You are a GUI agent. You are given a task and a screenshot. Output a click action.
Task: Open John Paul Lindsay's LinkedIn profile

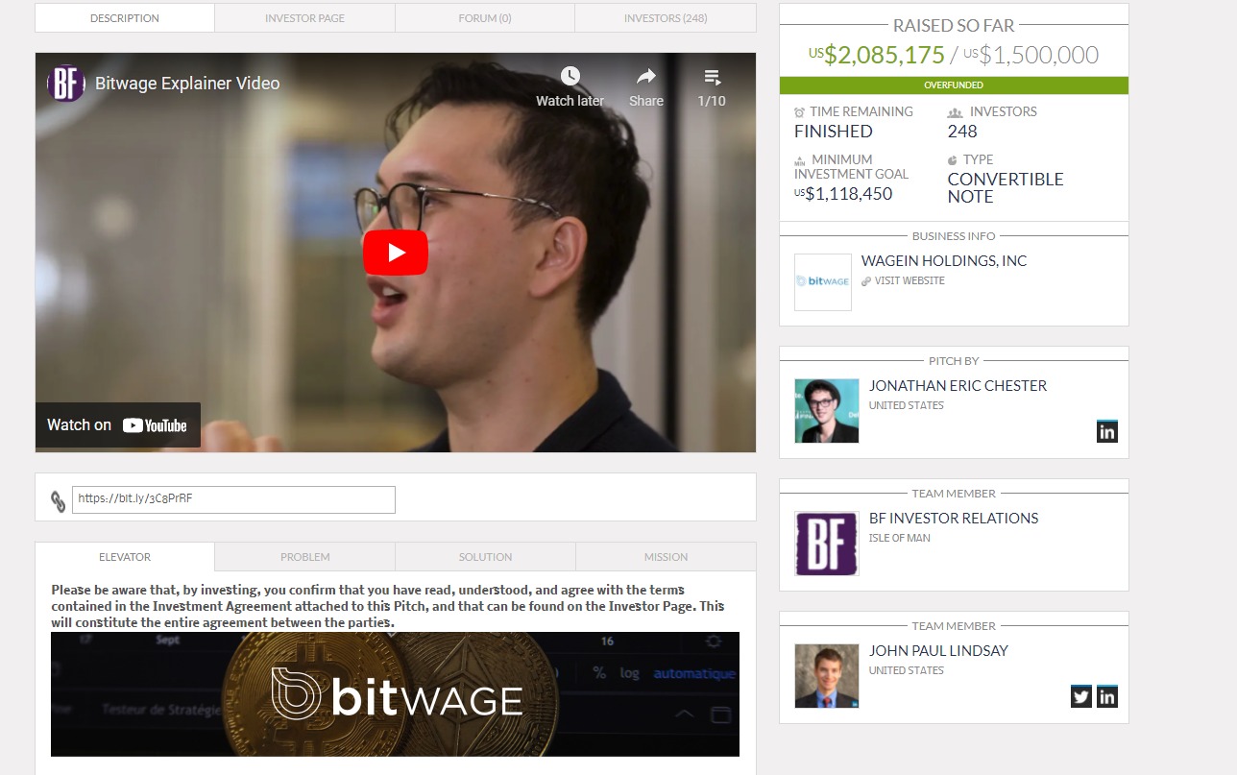click(x=1106, y=696)
